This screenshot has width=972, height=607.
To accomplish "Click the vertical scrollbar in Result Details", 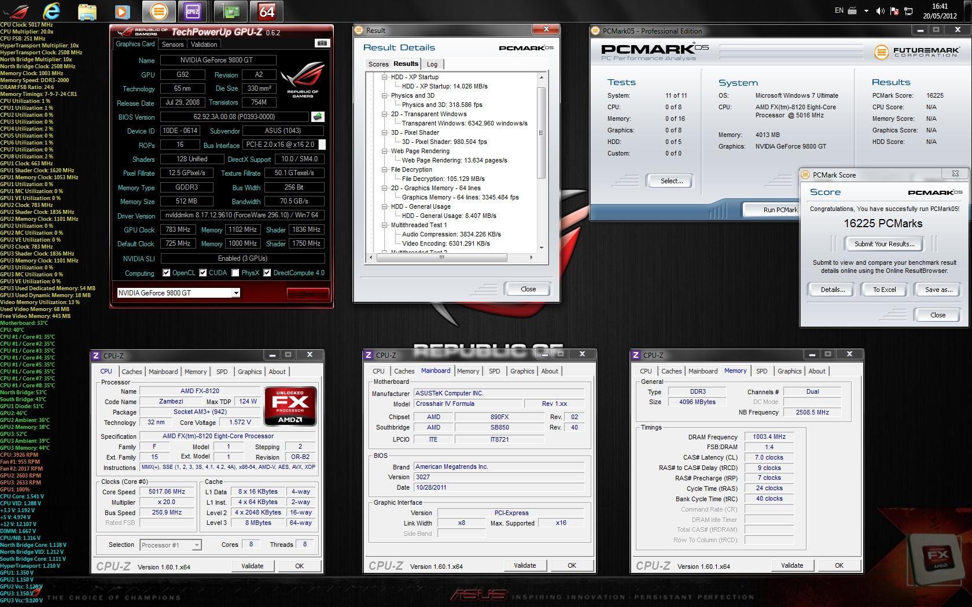I will pos(542,133).
